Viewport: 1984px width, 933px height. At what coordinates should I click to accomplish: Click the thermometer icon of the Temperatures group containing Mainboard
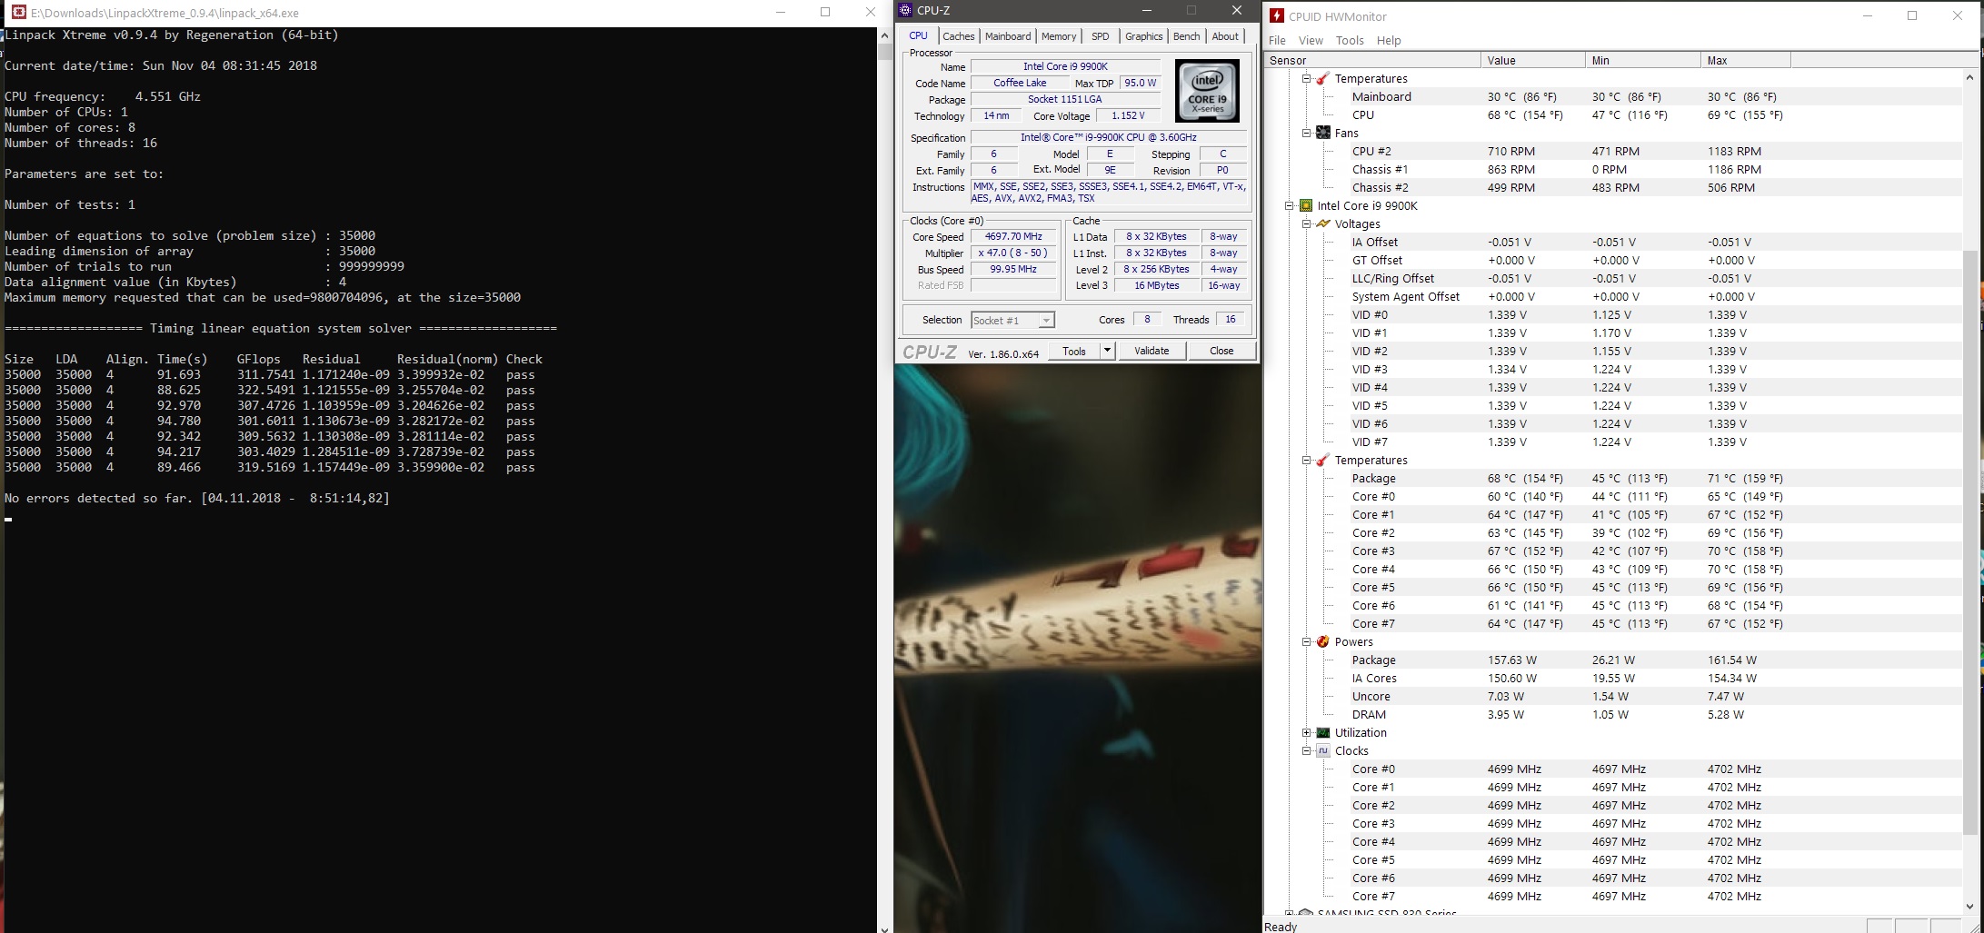pos(1322,79)
